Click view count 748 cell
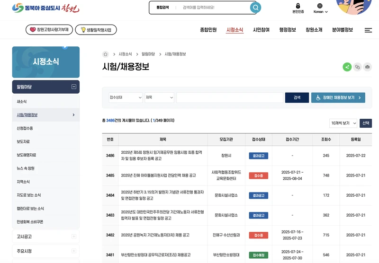The image size is (379, 263). [x=326, y=175]
